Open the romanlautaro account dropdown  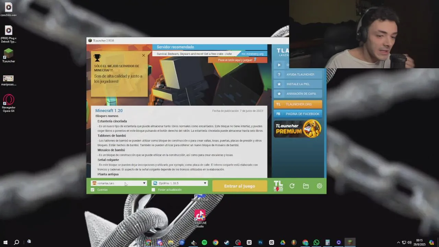(x=119, y=183)
